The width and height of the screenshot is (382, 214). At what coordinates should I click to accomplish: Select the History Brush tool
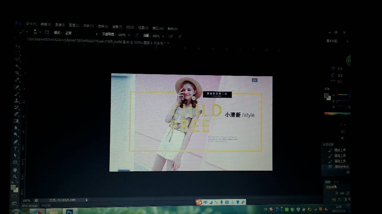(16, 107)
